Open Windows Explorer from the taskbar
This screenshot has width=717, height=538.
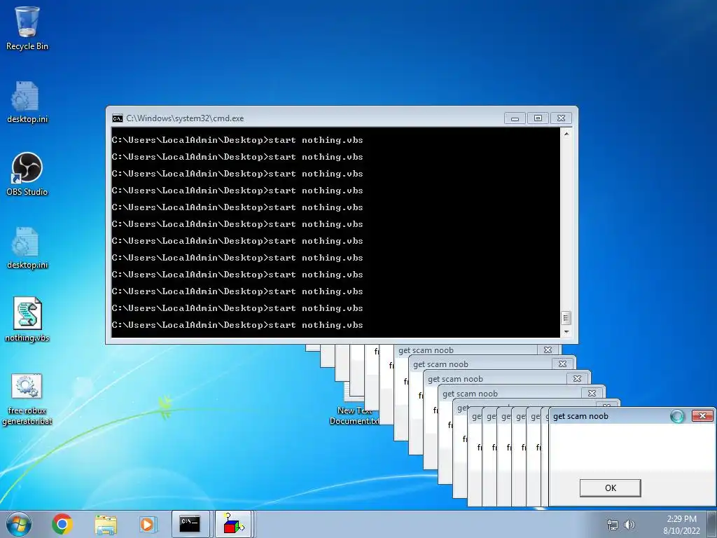[x=106, y=524]
